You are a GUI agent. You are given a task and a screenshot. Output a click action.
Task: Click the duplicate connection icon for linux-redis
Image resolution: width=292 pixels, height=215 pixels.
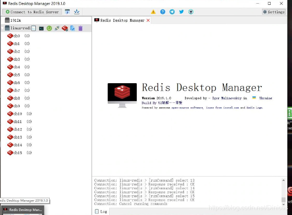click(x=73, y=28)
